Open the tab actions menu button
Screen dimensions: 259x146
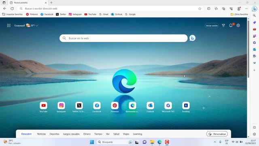(4, 3)
